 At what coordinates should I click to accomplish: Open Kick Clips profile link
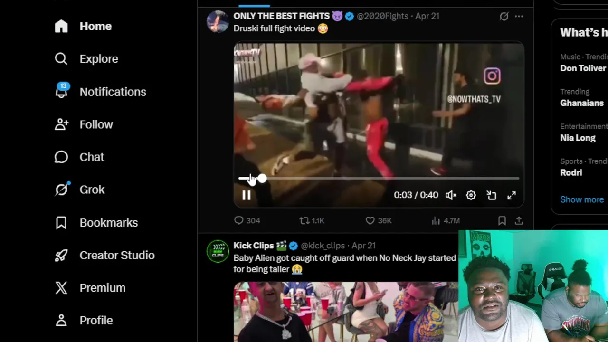click(x=254, y=246)
